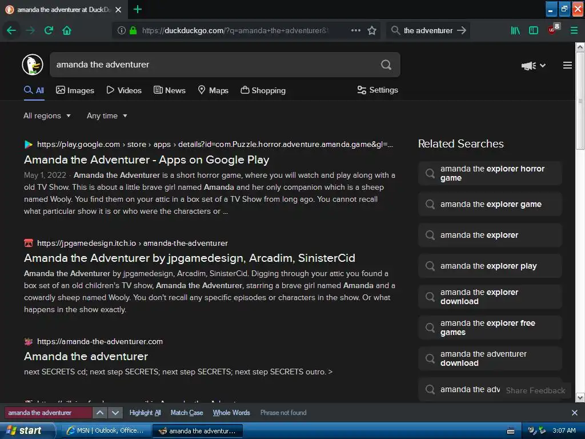Open DuckDuckGo megaphone feedback menu
Image resolution: width=585 pixels, height=439 pixels.
pyautogui.click(x=533, y=66)
